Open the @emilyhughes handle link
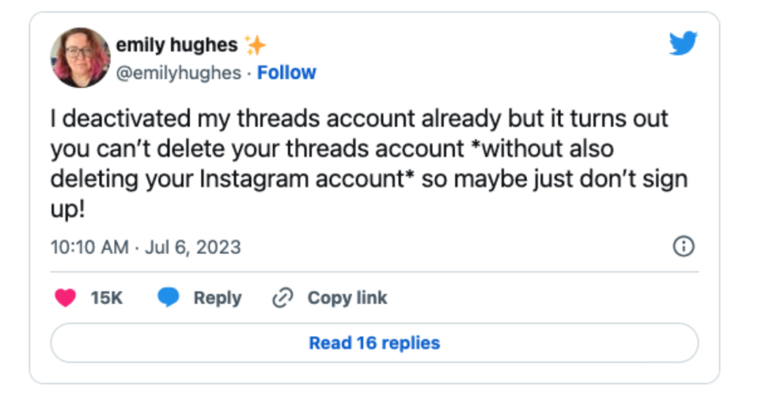758x393 pixels. click(x=178, y=72)
